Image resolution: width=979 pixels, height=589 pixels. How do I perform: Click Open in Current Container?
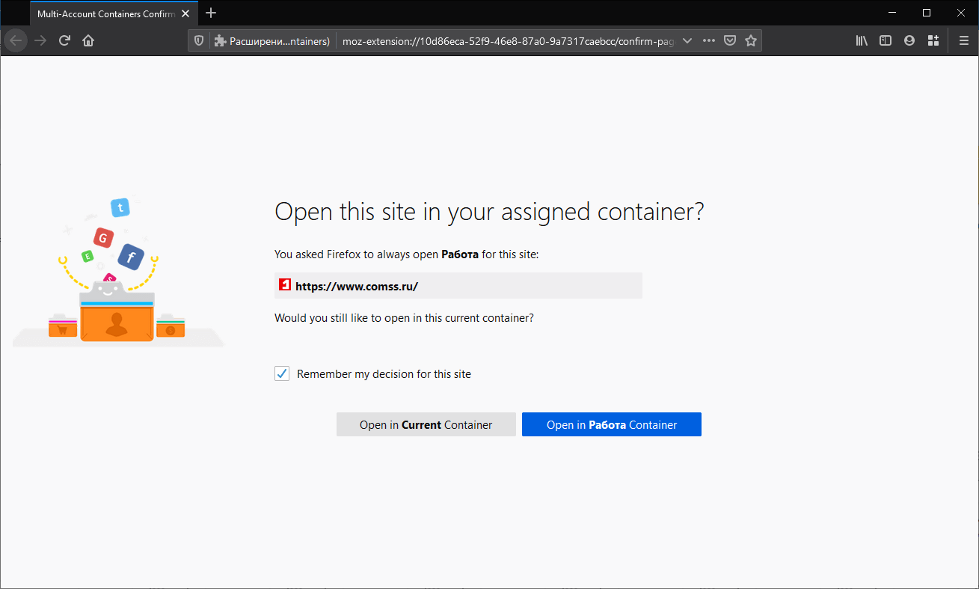pos(426,424)
